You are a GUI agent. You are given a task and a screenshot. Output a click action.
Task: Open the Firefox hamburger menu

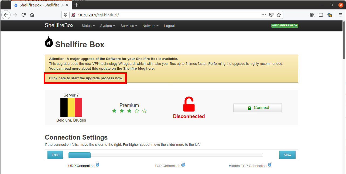tap(340, 15)
